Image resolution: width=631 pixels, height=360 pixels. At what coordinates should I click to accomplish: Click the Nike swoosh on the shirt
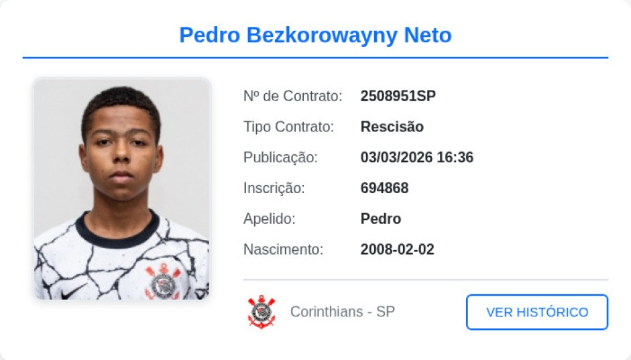(73, 292)
